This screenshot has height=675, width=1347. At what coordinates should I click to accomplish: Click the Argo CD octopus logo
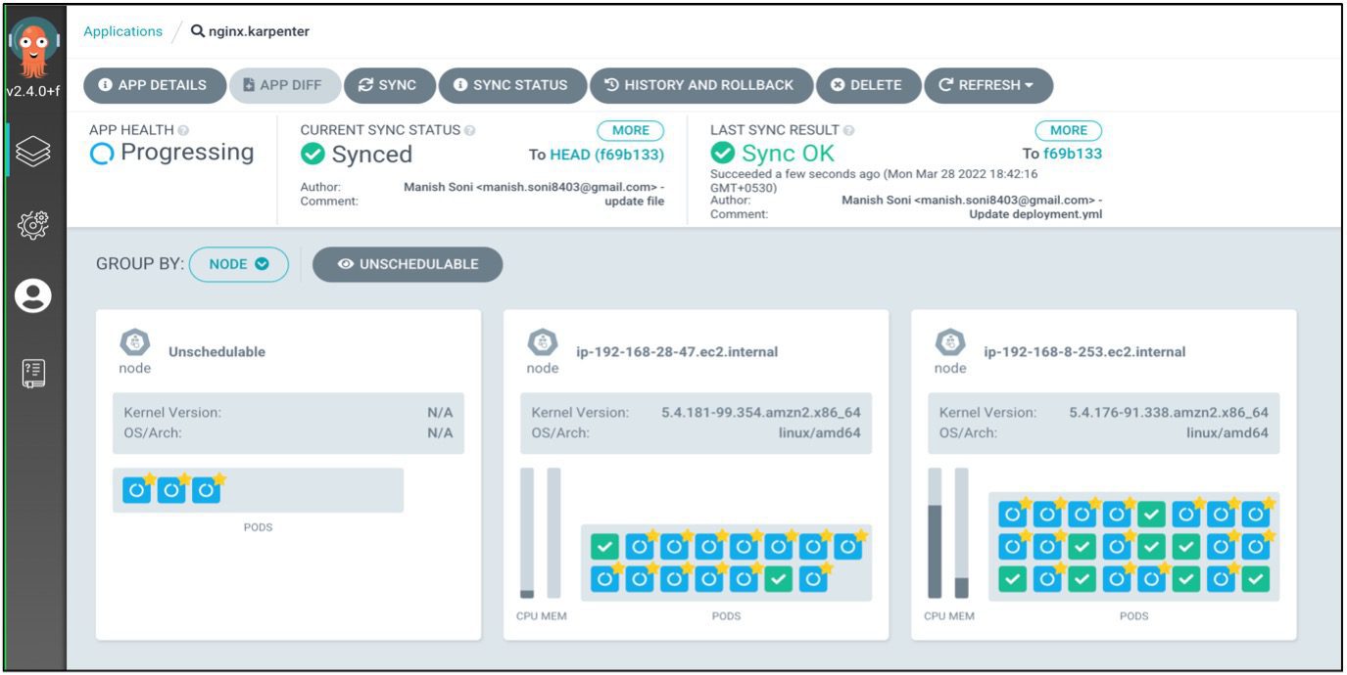[34, 47]
